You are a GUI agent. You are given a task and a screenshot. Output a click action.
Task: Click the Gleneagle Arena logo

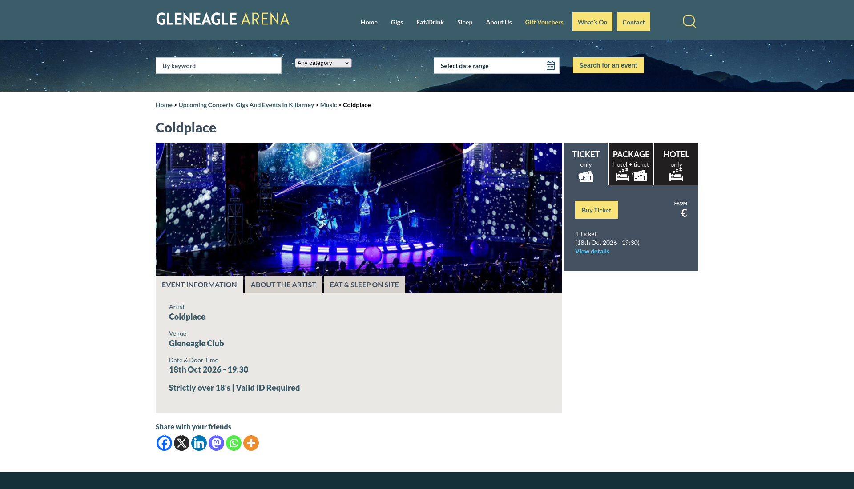coord(222,19)
